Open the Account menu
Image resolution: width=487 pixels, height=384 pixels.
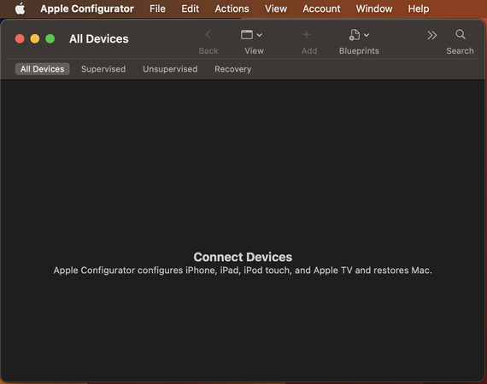coord(321,9)
